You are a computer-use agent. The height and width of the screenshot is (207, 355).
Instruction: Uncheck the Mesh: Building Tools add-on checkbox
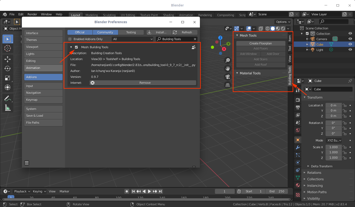76,47
